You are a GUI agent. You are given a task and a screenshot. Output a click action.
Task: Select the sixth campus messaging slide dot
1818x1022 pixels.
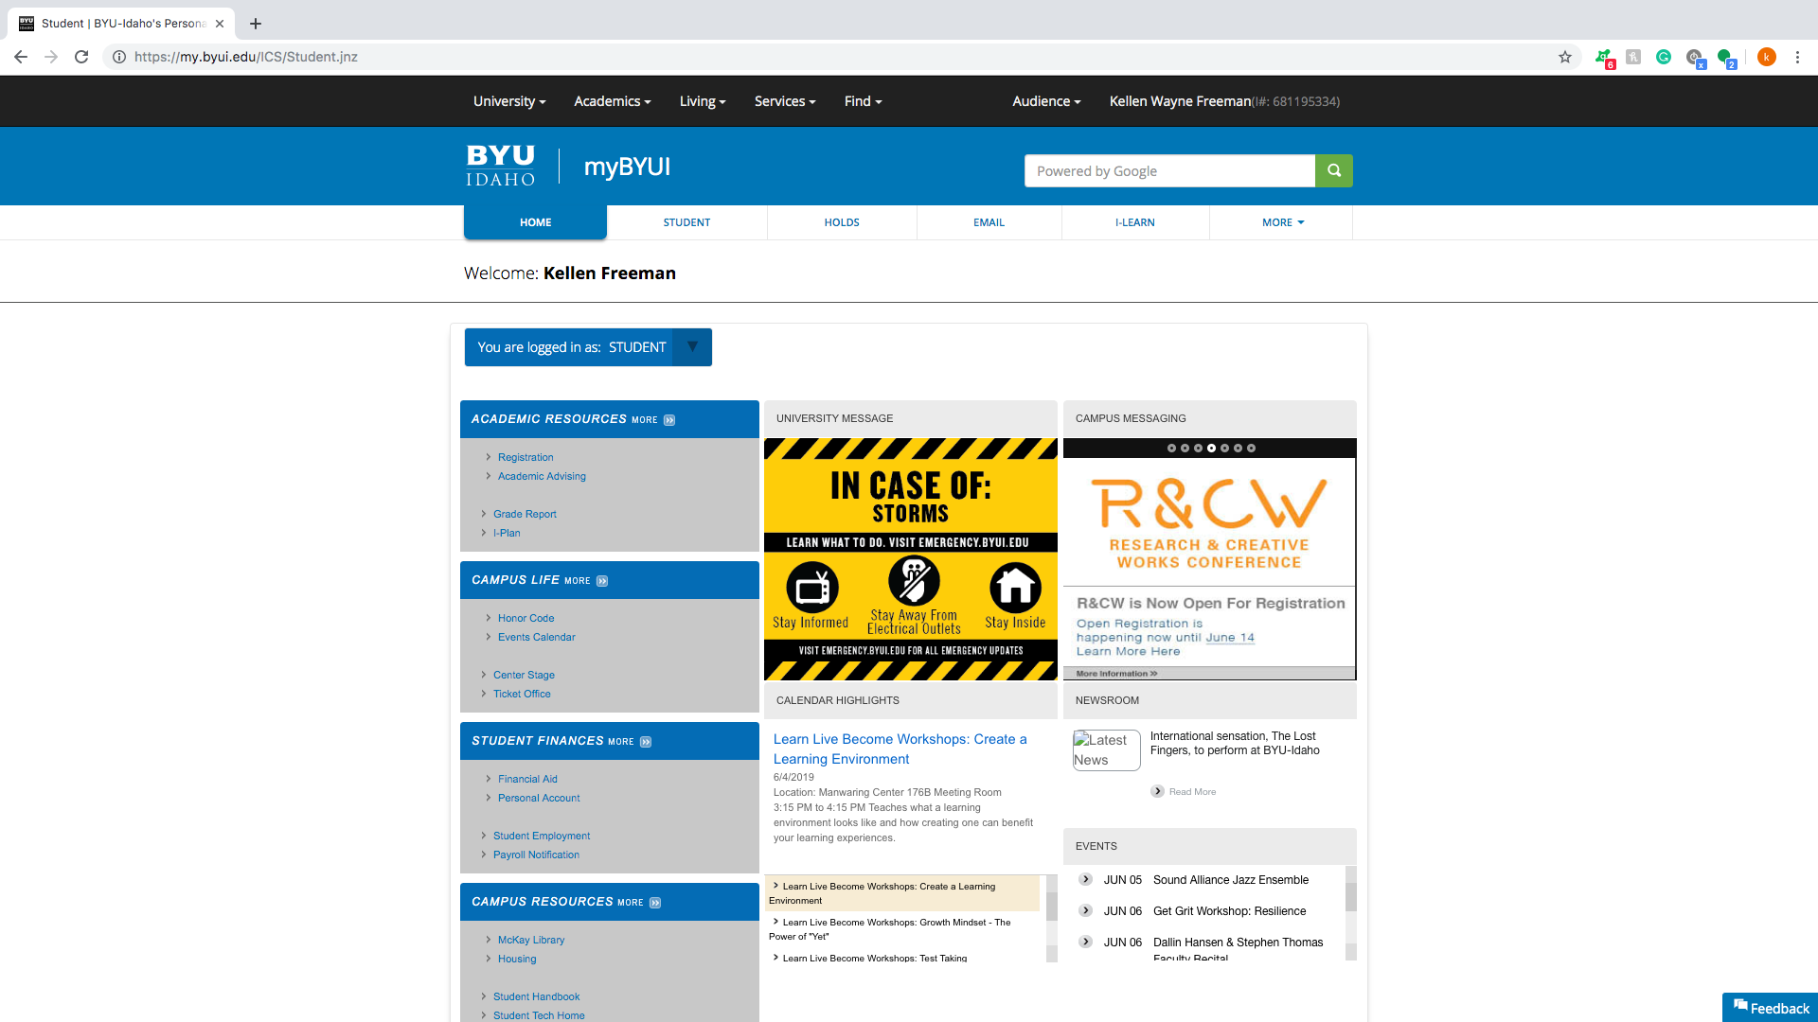coord(1238,448)
